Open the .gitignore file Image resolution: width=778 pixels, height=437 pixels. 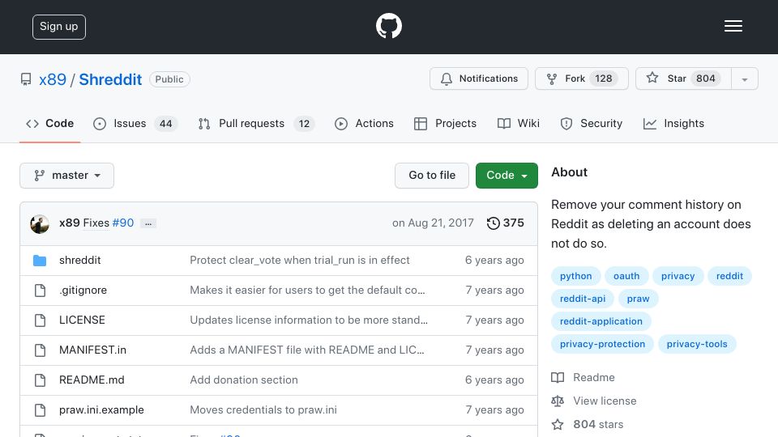[83, 291]
